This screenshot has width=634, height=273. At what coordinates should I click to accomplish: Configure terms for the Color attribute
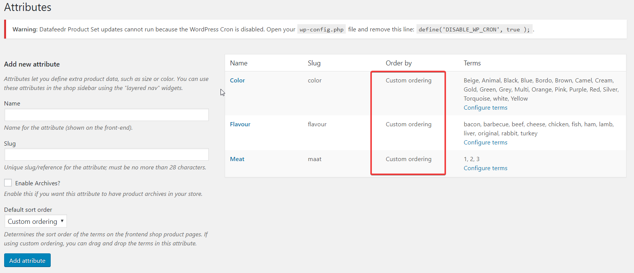(485, 108)
